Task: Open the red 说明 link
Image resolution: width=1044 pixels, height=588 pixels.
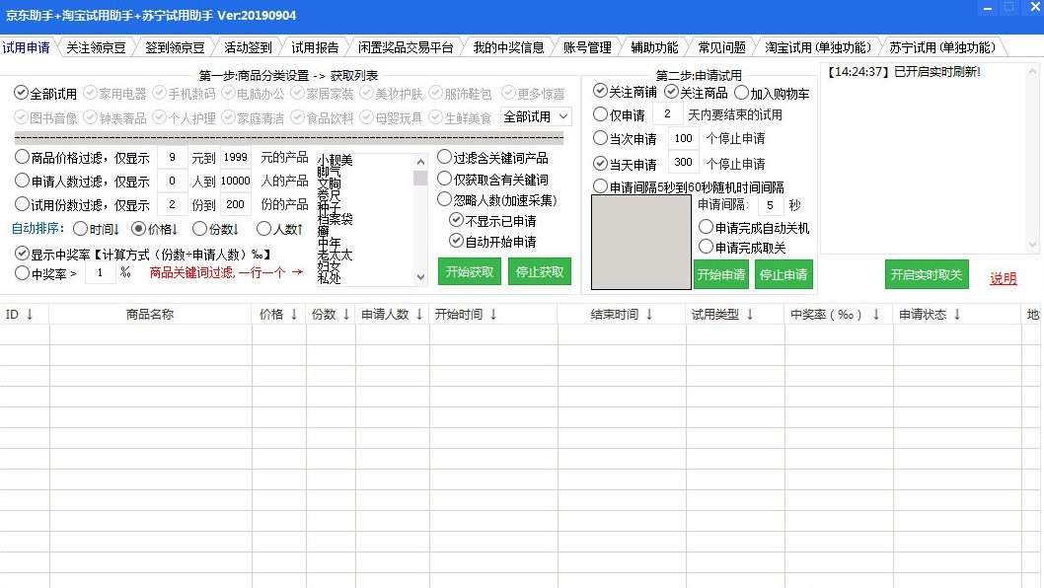Action: pyautogui.click(x=1003, y=279)
